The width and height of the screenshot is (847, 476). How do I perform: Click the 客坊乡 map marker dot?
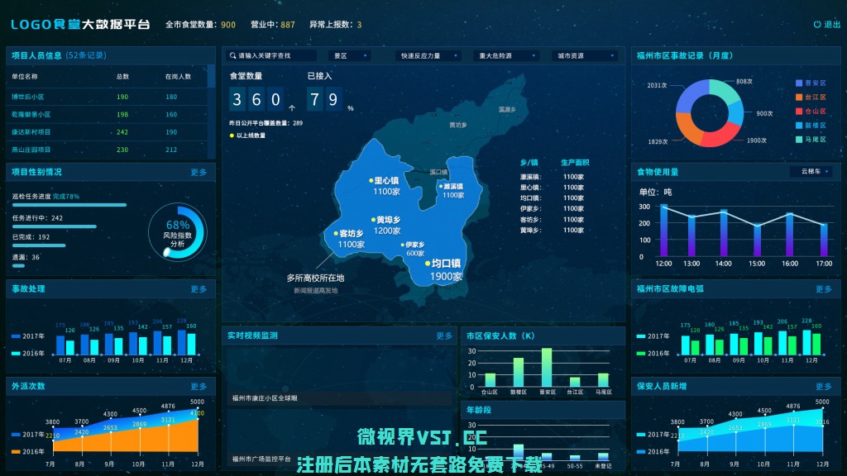tap(336, 234)
